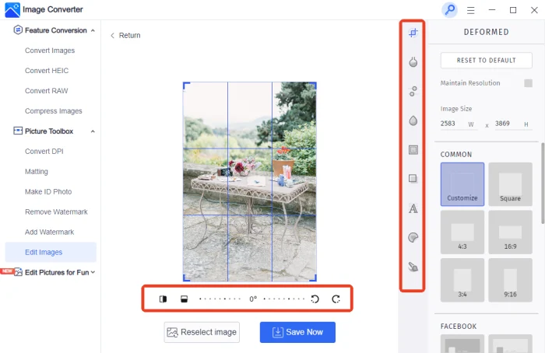The height and width of the screenshot is (353, 545).
Task: Go to Convert HEIC in sidebar
Action: coord(47,71)
